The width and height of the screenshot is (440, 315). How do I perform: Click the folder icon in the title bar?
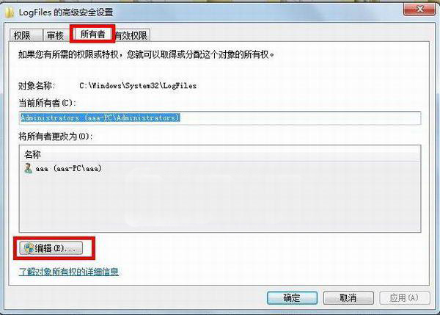click(10, 12)
